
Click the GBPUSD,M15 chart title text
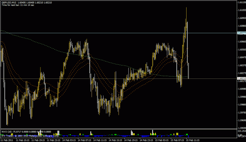coord(9,3)
